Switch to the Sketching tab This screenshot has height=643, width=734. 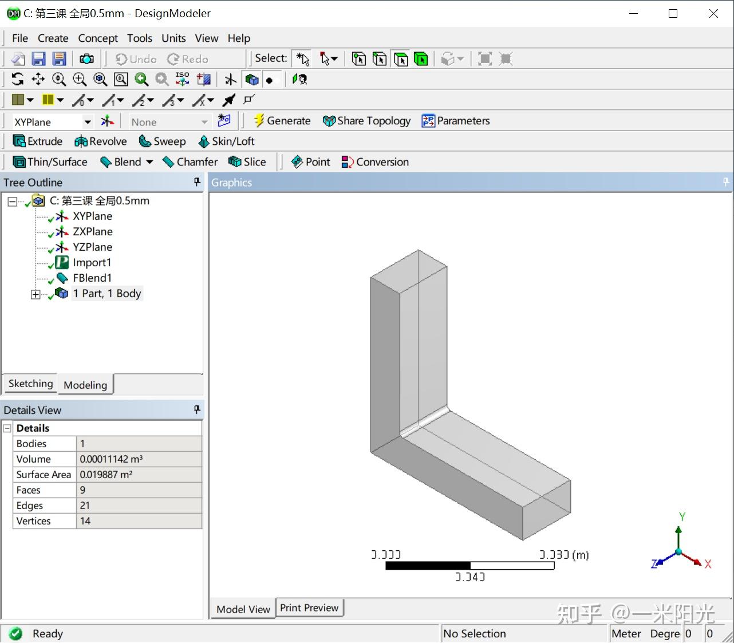tap(30, 384)
